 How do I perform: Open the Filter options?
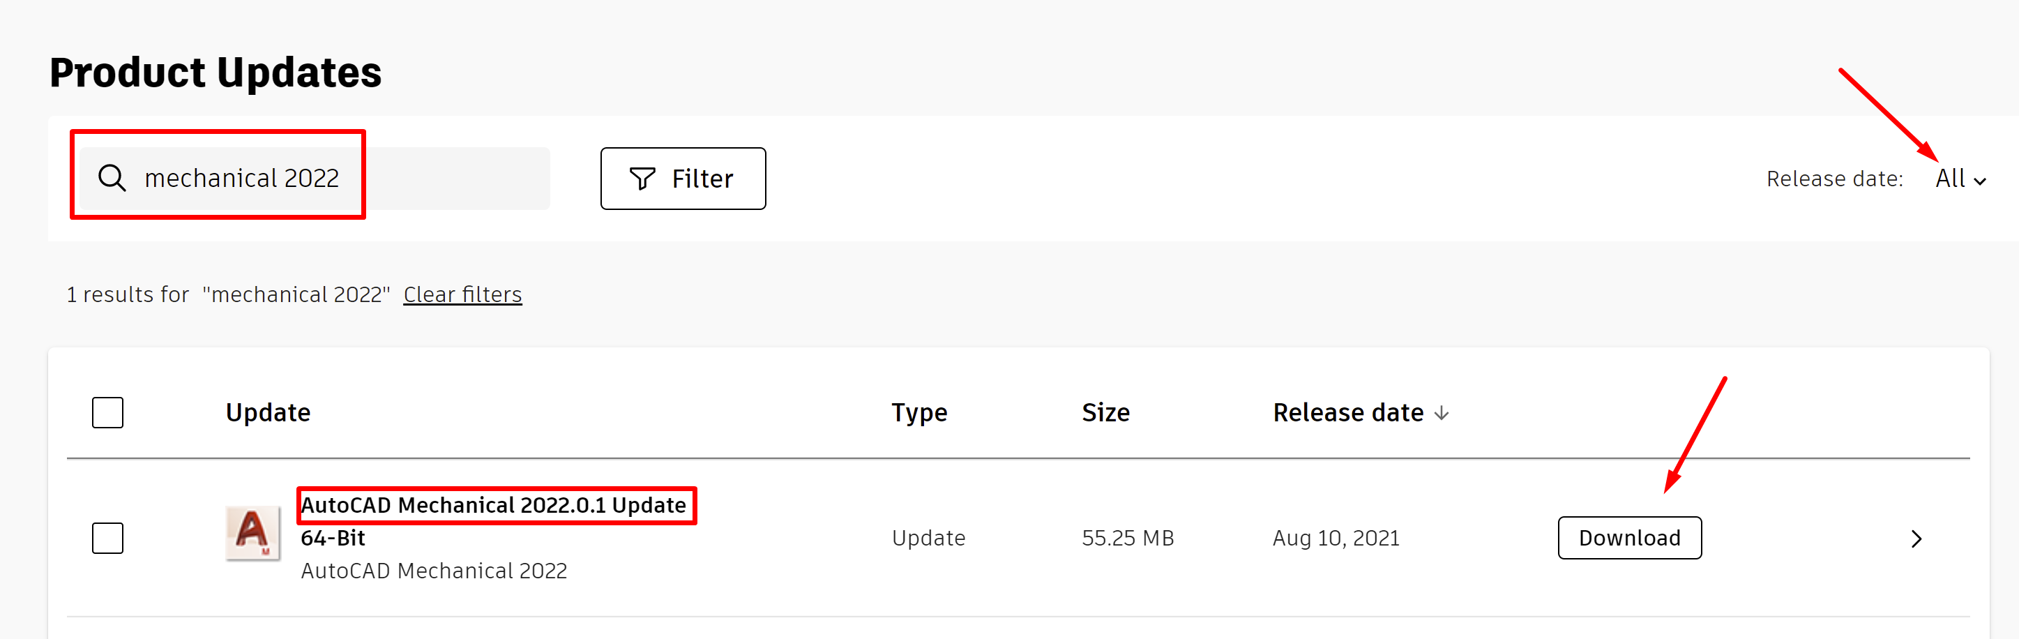tap(683, 179)
